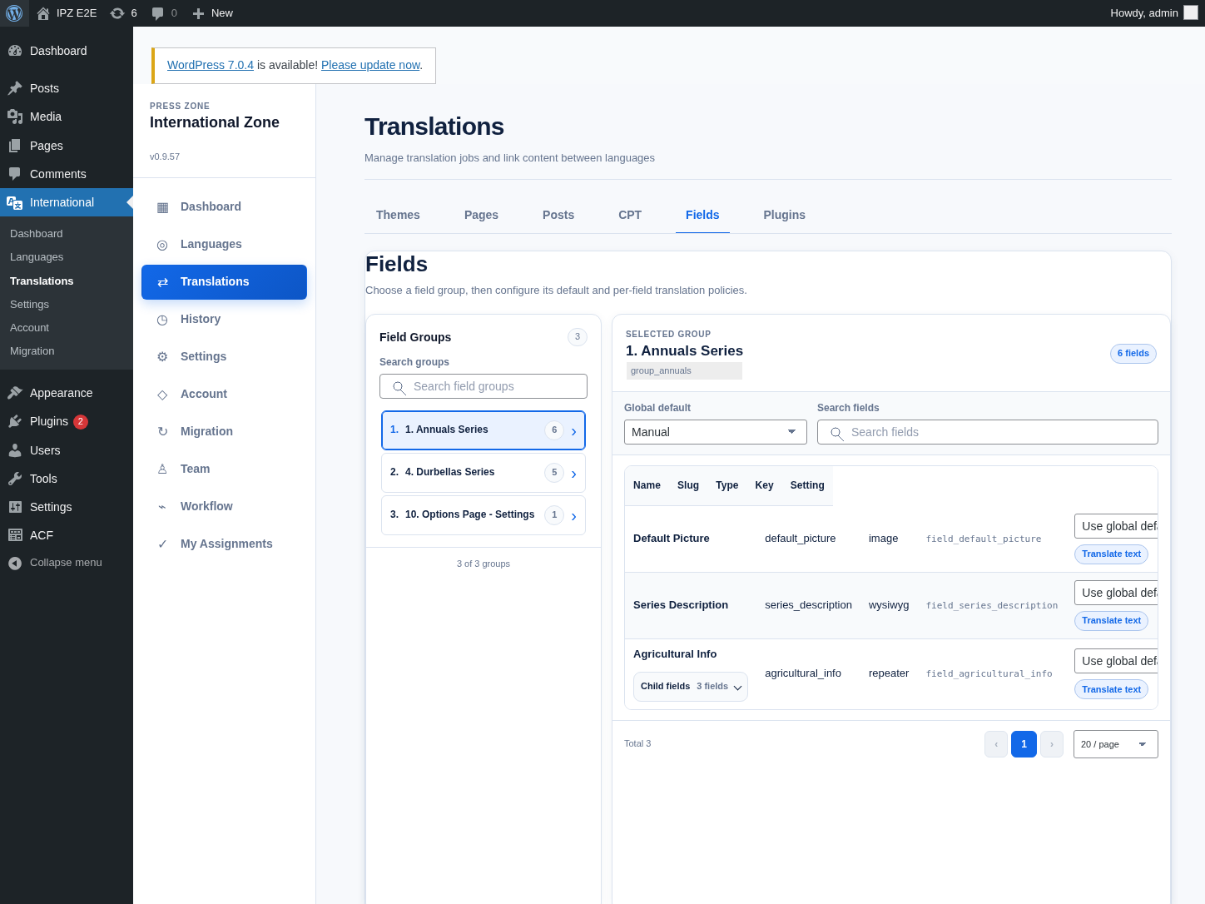Open Account in the WordPress submenu

(x=29, y=328)
